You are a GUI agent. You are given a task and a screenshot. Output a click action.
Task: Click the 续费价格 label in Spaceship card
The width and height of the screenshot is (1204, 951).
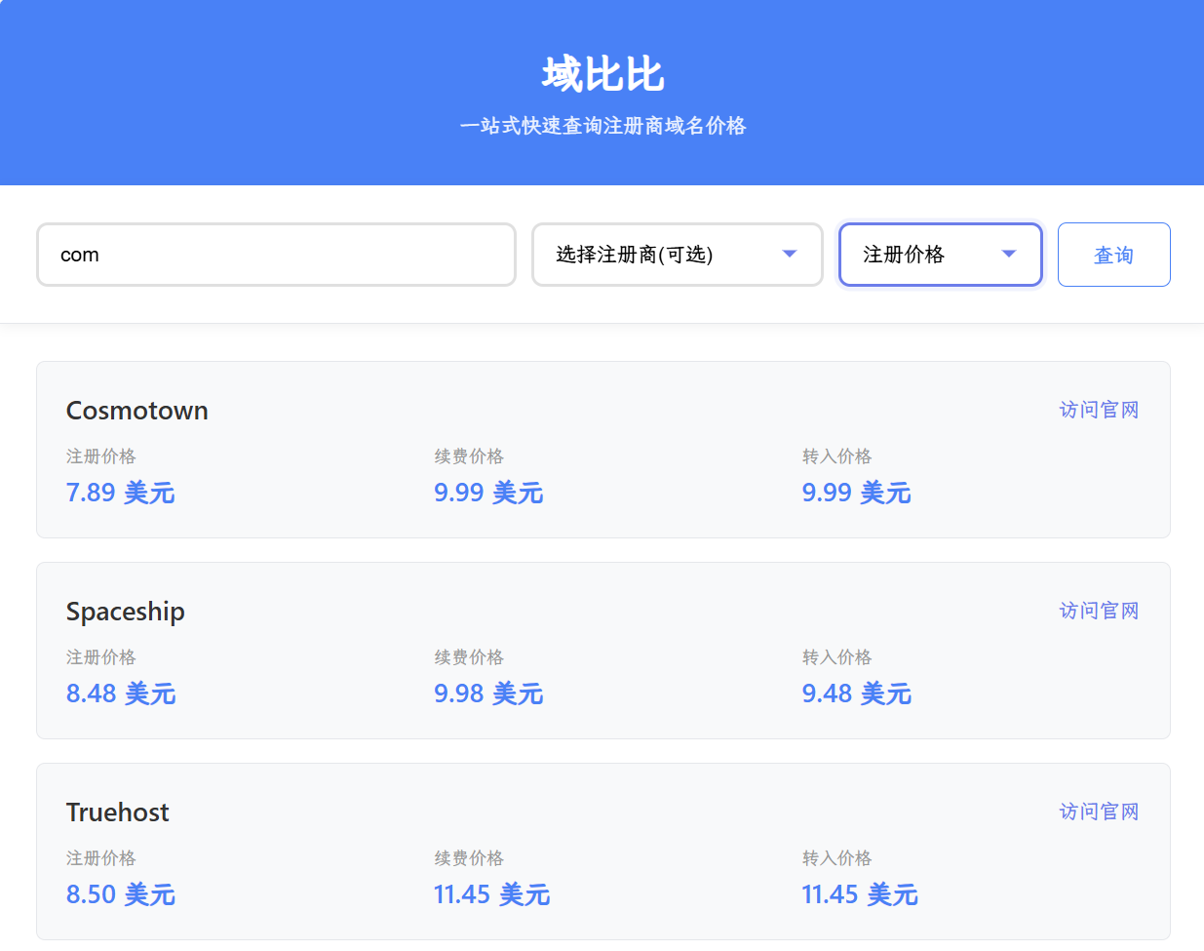click(469, 657)
